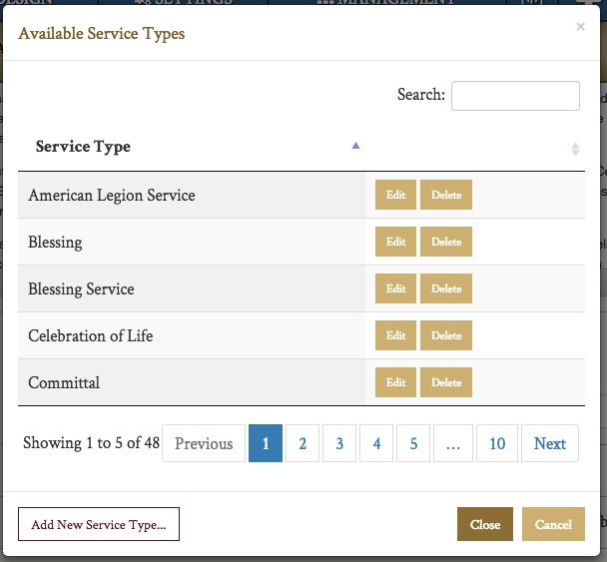Image resolution: width=607 pixels, height=562 pixels.
Task: Edit the Celebration of Life entry
Action: [395, 336]
